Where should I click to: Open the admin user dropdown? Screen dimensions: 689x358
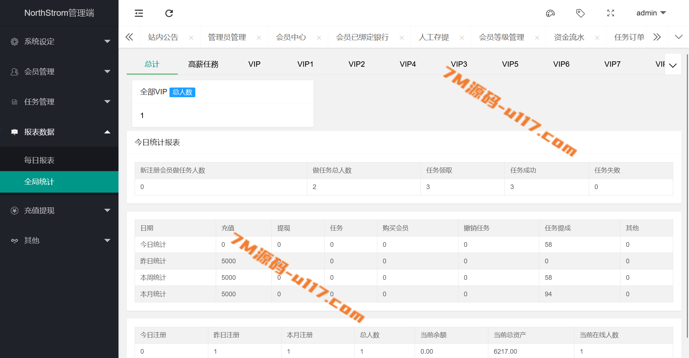click(x=651, y=13)
